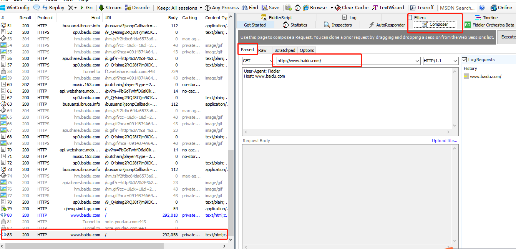Sort by the Protocol column header

click(45, 18)
